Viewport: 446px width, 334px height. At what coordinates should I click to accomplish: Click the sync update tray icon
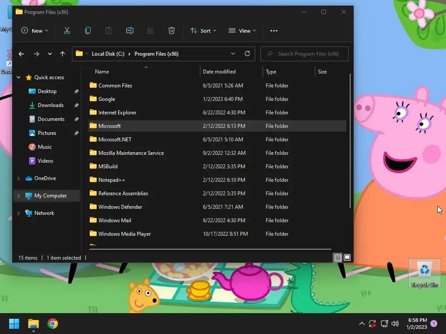372,324
